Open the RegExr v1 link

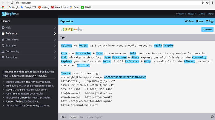click(192, 14)
